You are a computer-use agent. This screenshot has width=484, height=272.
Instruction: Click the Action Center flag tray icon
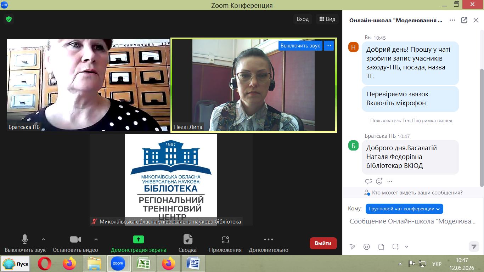412,264
